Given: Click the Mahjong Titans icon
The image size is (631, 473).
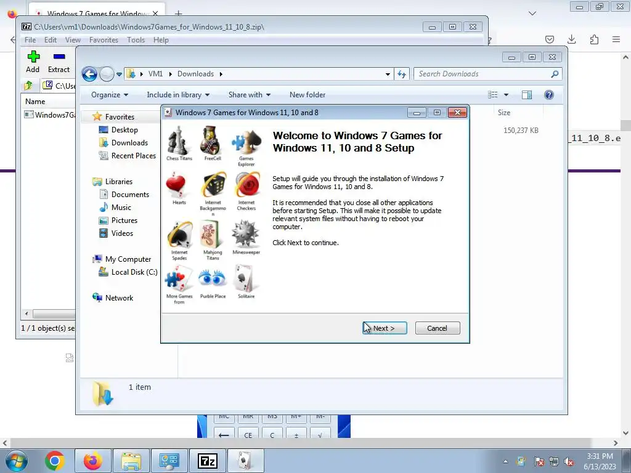Looking at the screenshot, I should coord(211,235).
